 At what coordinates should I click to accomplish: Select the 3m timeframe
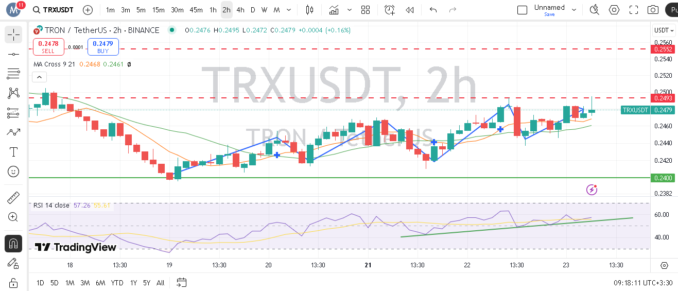click(126, 10)
